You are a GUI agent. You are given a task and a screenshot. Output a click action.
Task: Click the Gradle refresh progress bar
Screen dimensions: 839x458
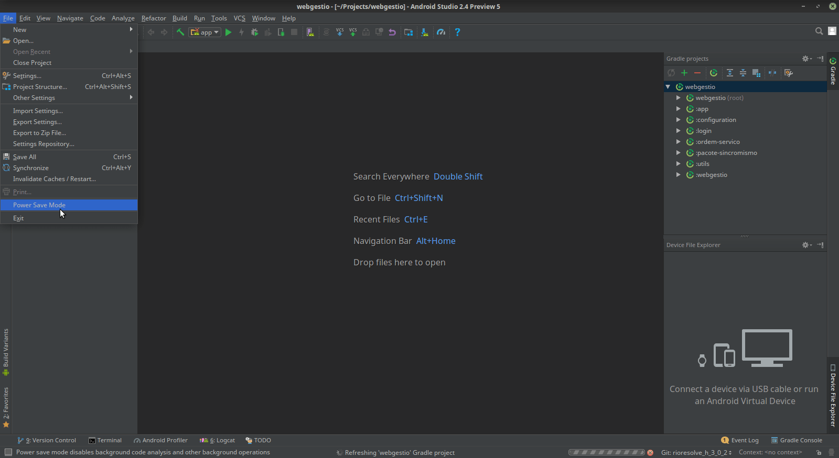[x=607, y=453]
